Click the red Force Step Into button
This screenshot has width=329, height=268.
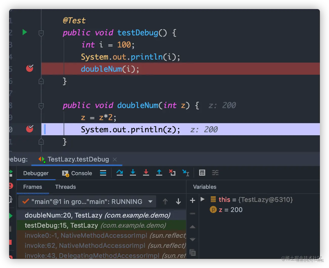pyautogui.click(x=146, y=173)
